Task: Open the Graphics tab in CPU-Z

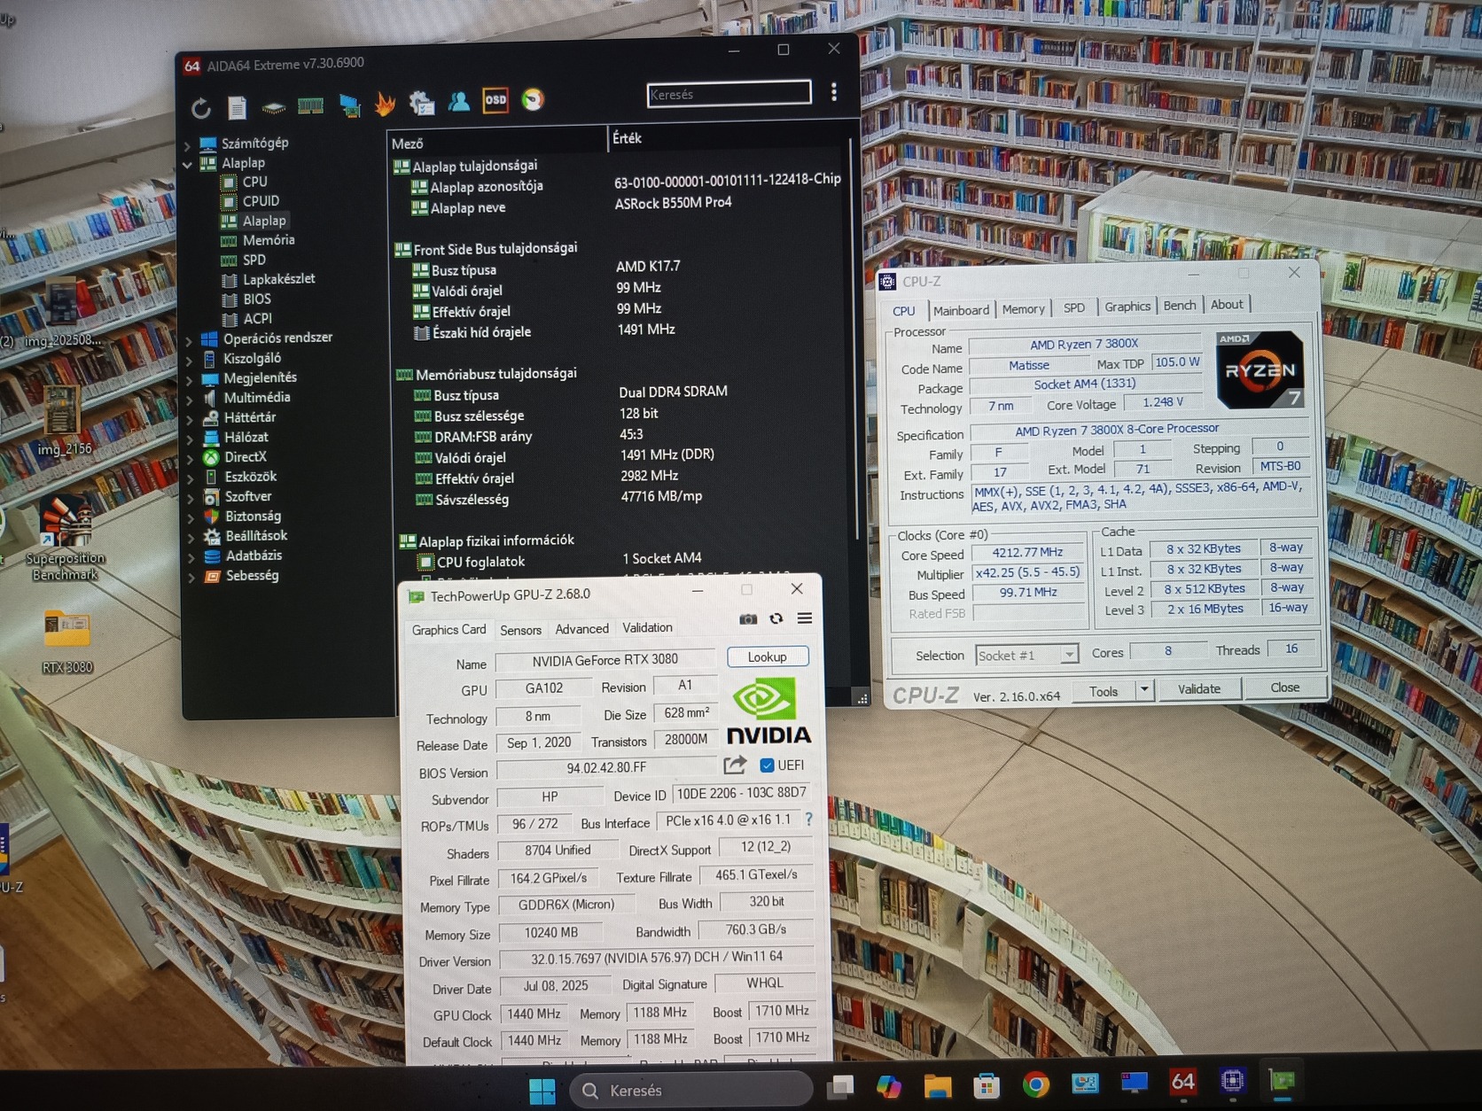Action: (1127, 307)
